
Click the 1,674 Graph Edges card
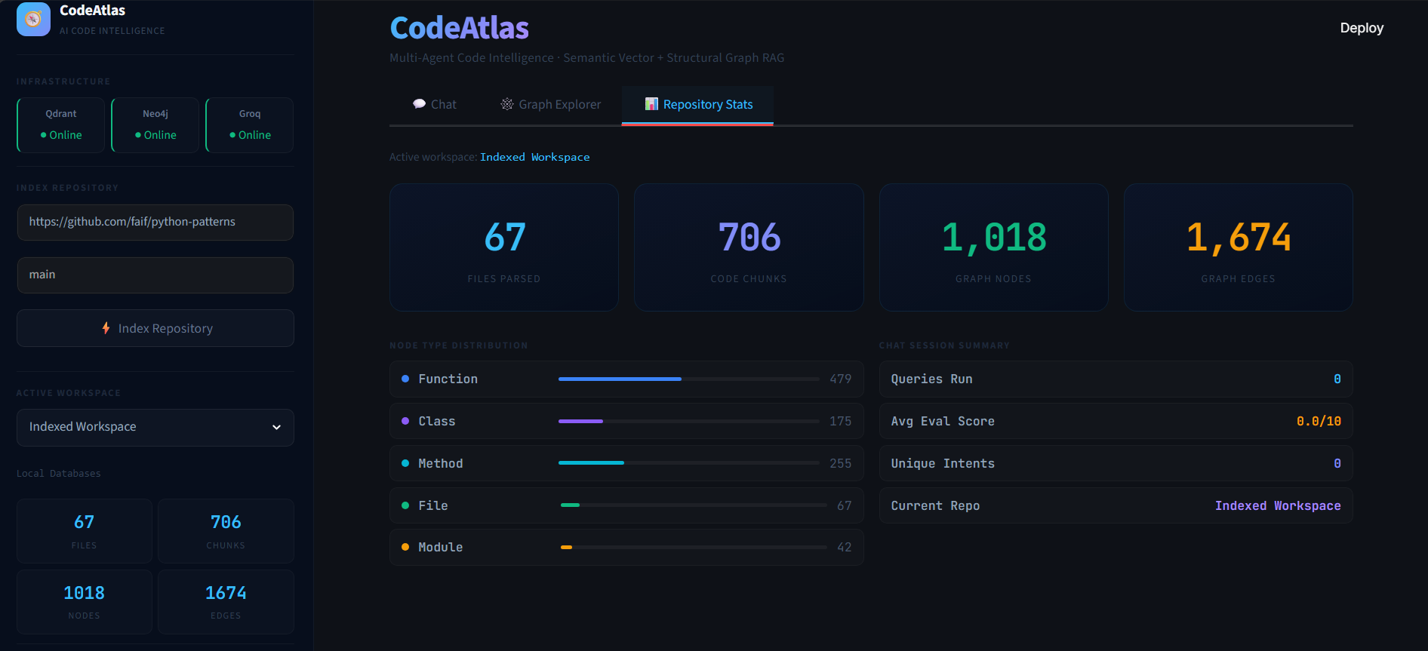coord(1239,247)
